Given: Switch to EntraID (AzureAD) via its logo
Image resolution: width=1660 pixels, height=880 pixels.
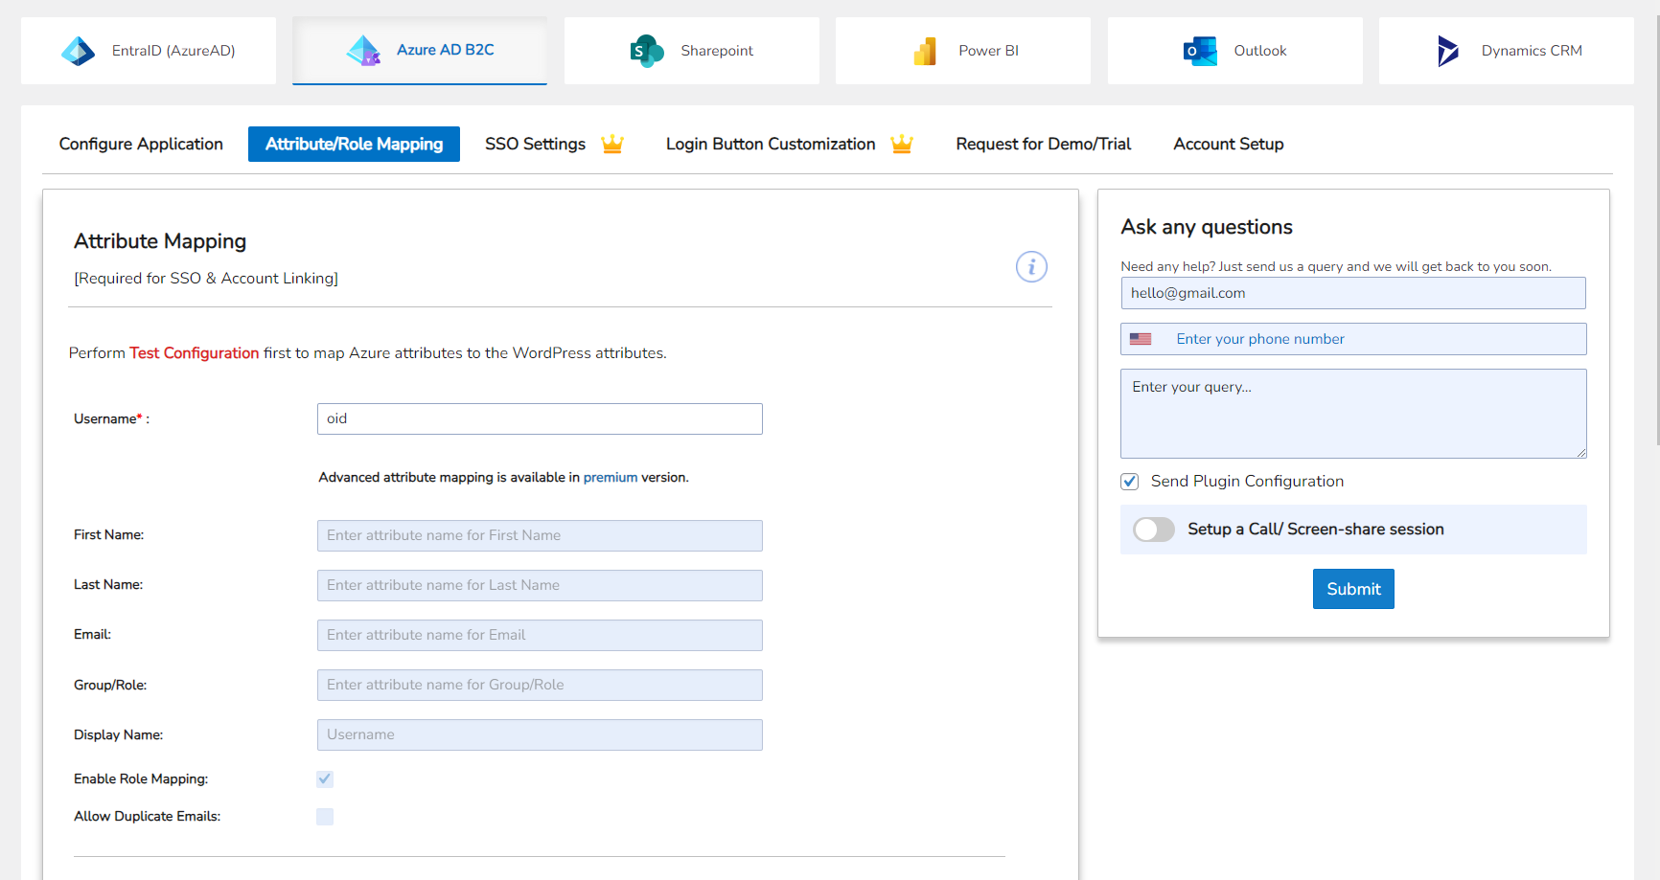Looking at the screenshot, I should [x=78, y=50].
